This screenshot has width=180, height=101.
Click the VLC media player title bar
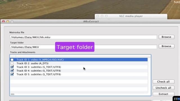pyautogui.click(x=131, y=16)
